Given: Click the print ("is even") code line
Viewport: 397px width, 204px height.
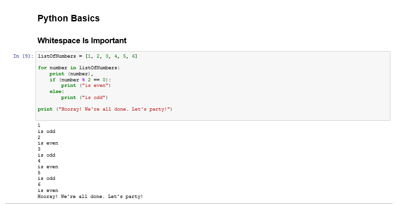Looking at the screenshot, I should (x=86, y=86).
